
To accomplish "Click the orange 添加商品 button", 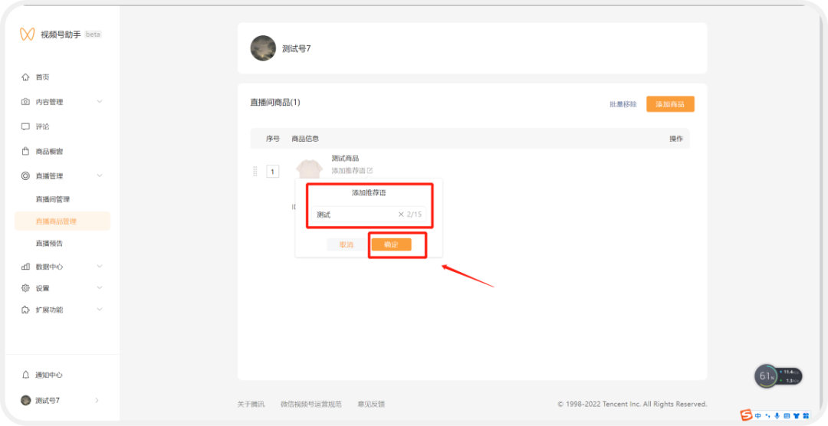I will (670, 104).
